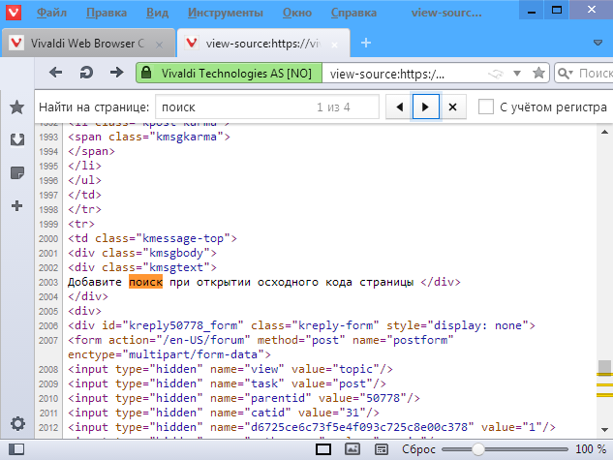Viewport: 613px width, 460px height.
Task: Open the tab tiling options
Action: point(323,449)
